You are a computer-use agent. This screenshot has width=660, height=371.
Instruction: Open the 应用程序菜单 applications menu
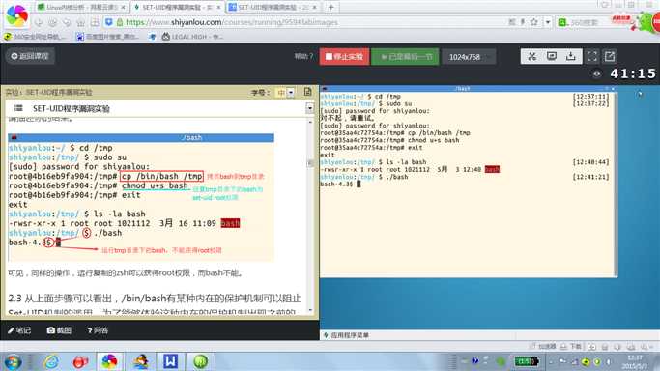346,335
